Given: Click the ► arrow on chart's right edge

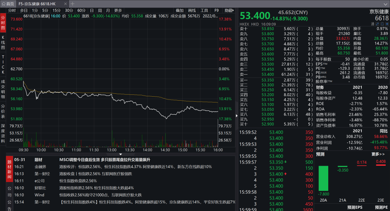Looking at the screenshot, I should (237, 116).
